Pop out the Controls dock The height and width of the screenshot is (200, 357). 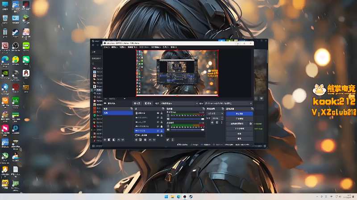tap(252, 109)
